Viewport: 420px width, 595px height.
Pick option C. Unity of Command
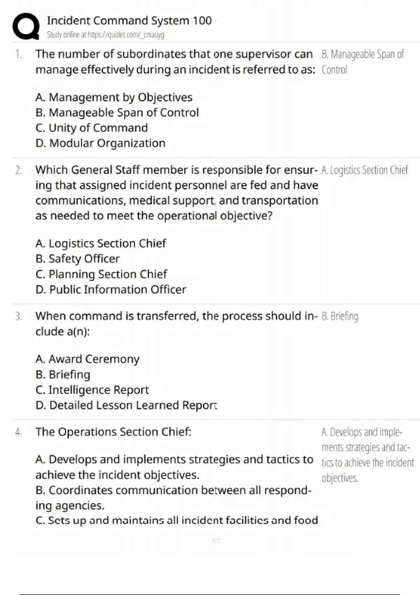coord(91,128)
